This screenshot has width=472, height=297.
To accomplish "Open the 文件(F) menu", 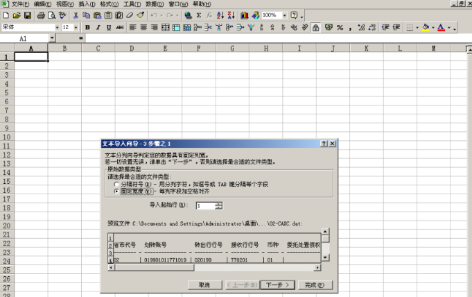I will click(x=20, y=4).
